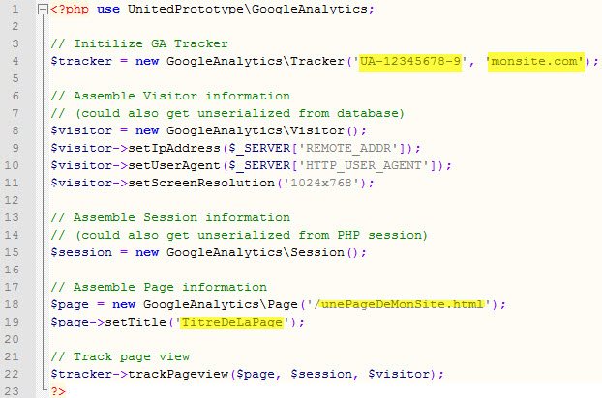Click 'GoogleAnalytics\Page' class name on line 18
This screenshot has height=398, width=602.
221,304
